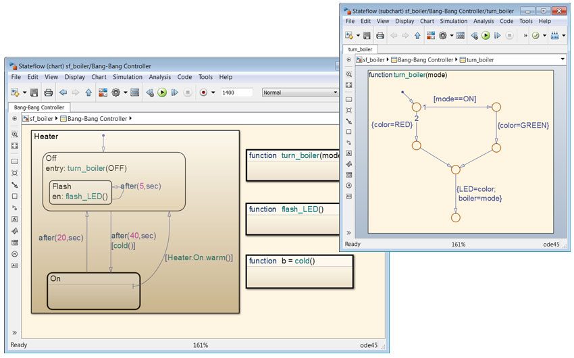Click Fit to View in Bang-Bang Controller palette

coord(14,146)
